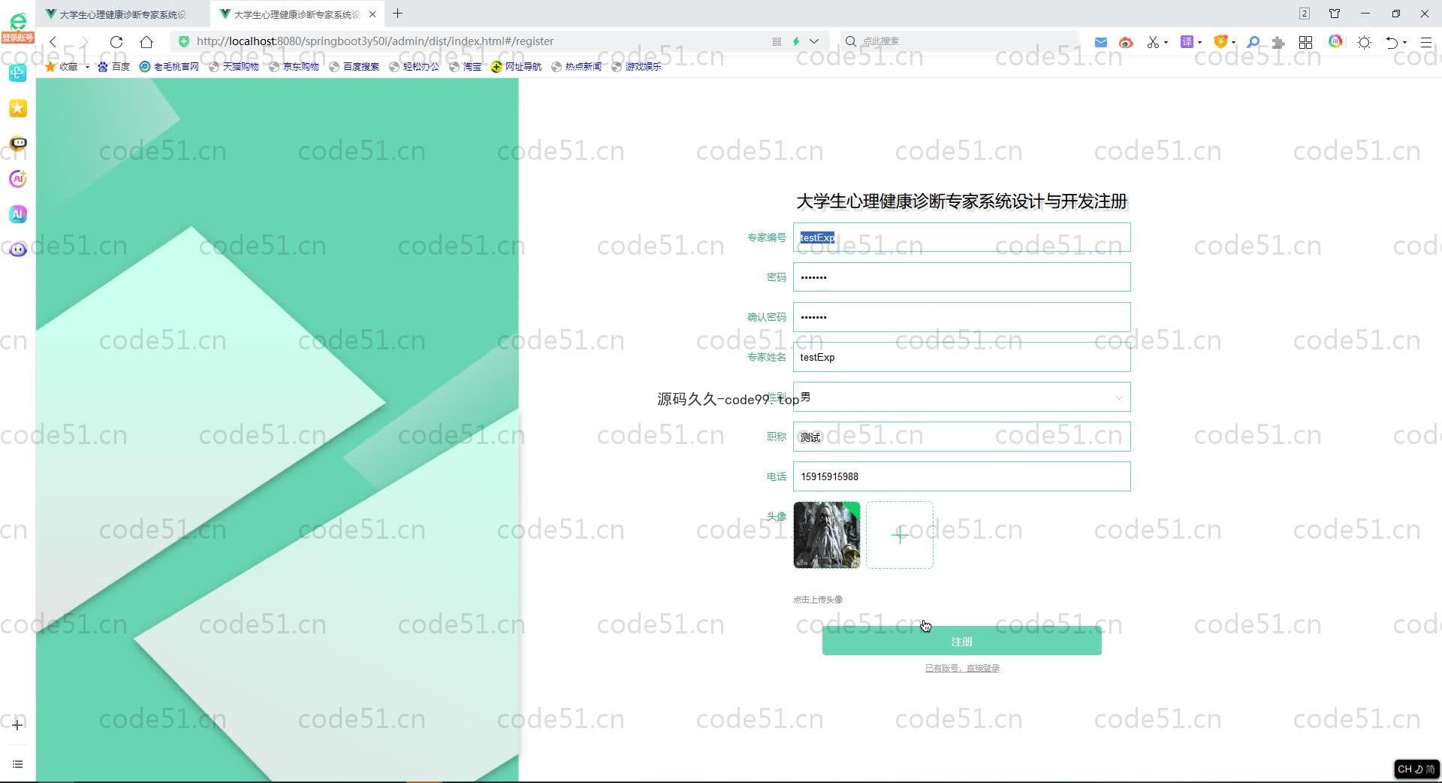Open the 热点新闻 bookmark

pos(576,67)
